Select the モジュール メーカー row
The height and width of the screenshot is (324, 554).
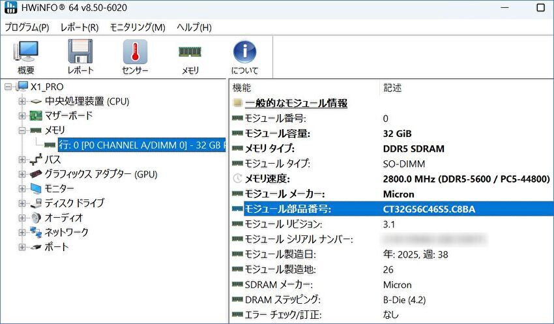[x=392, y=194]
